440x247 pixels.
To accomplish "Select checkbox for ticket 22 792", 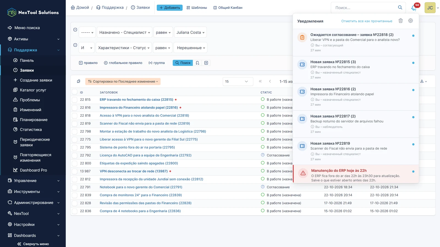I will [x=75, y=155].
